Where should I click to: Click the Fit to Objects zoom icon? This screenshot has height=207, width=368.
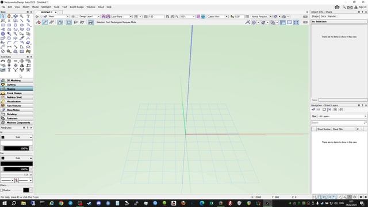pyautogui.click(x=172, y=17)
